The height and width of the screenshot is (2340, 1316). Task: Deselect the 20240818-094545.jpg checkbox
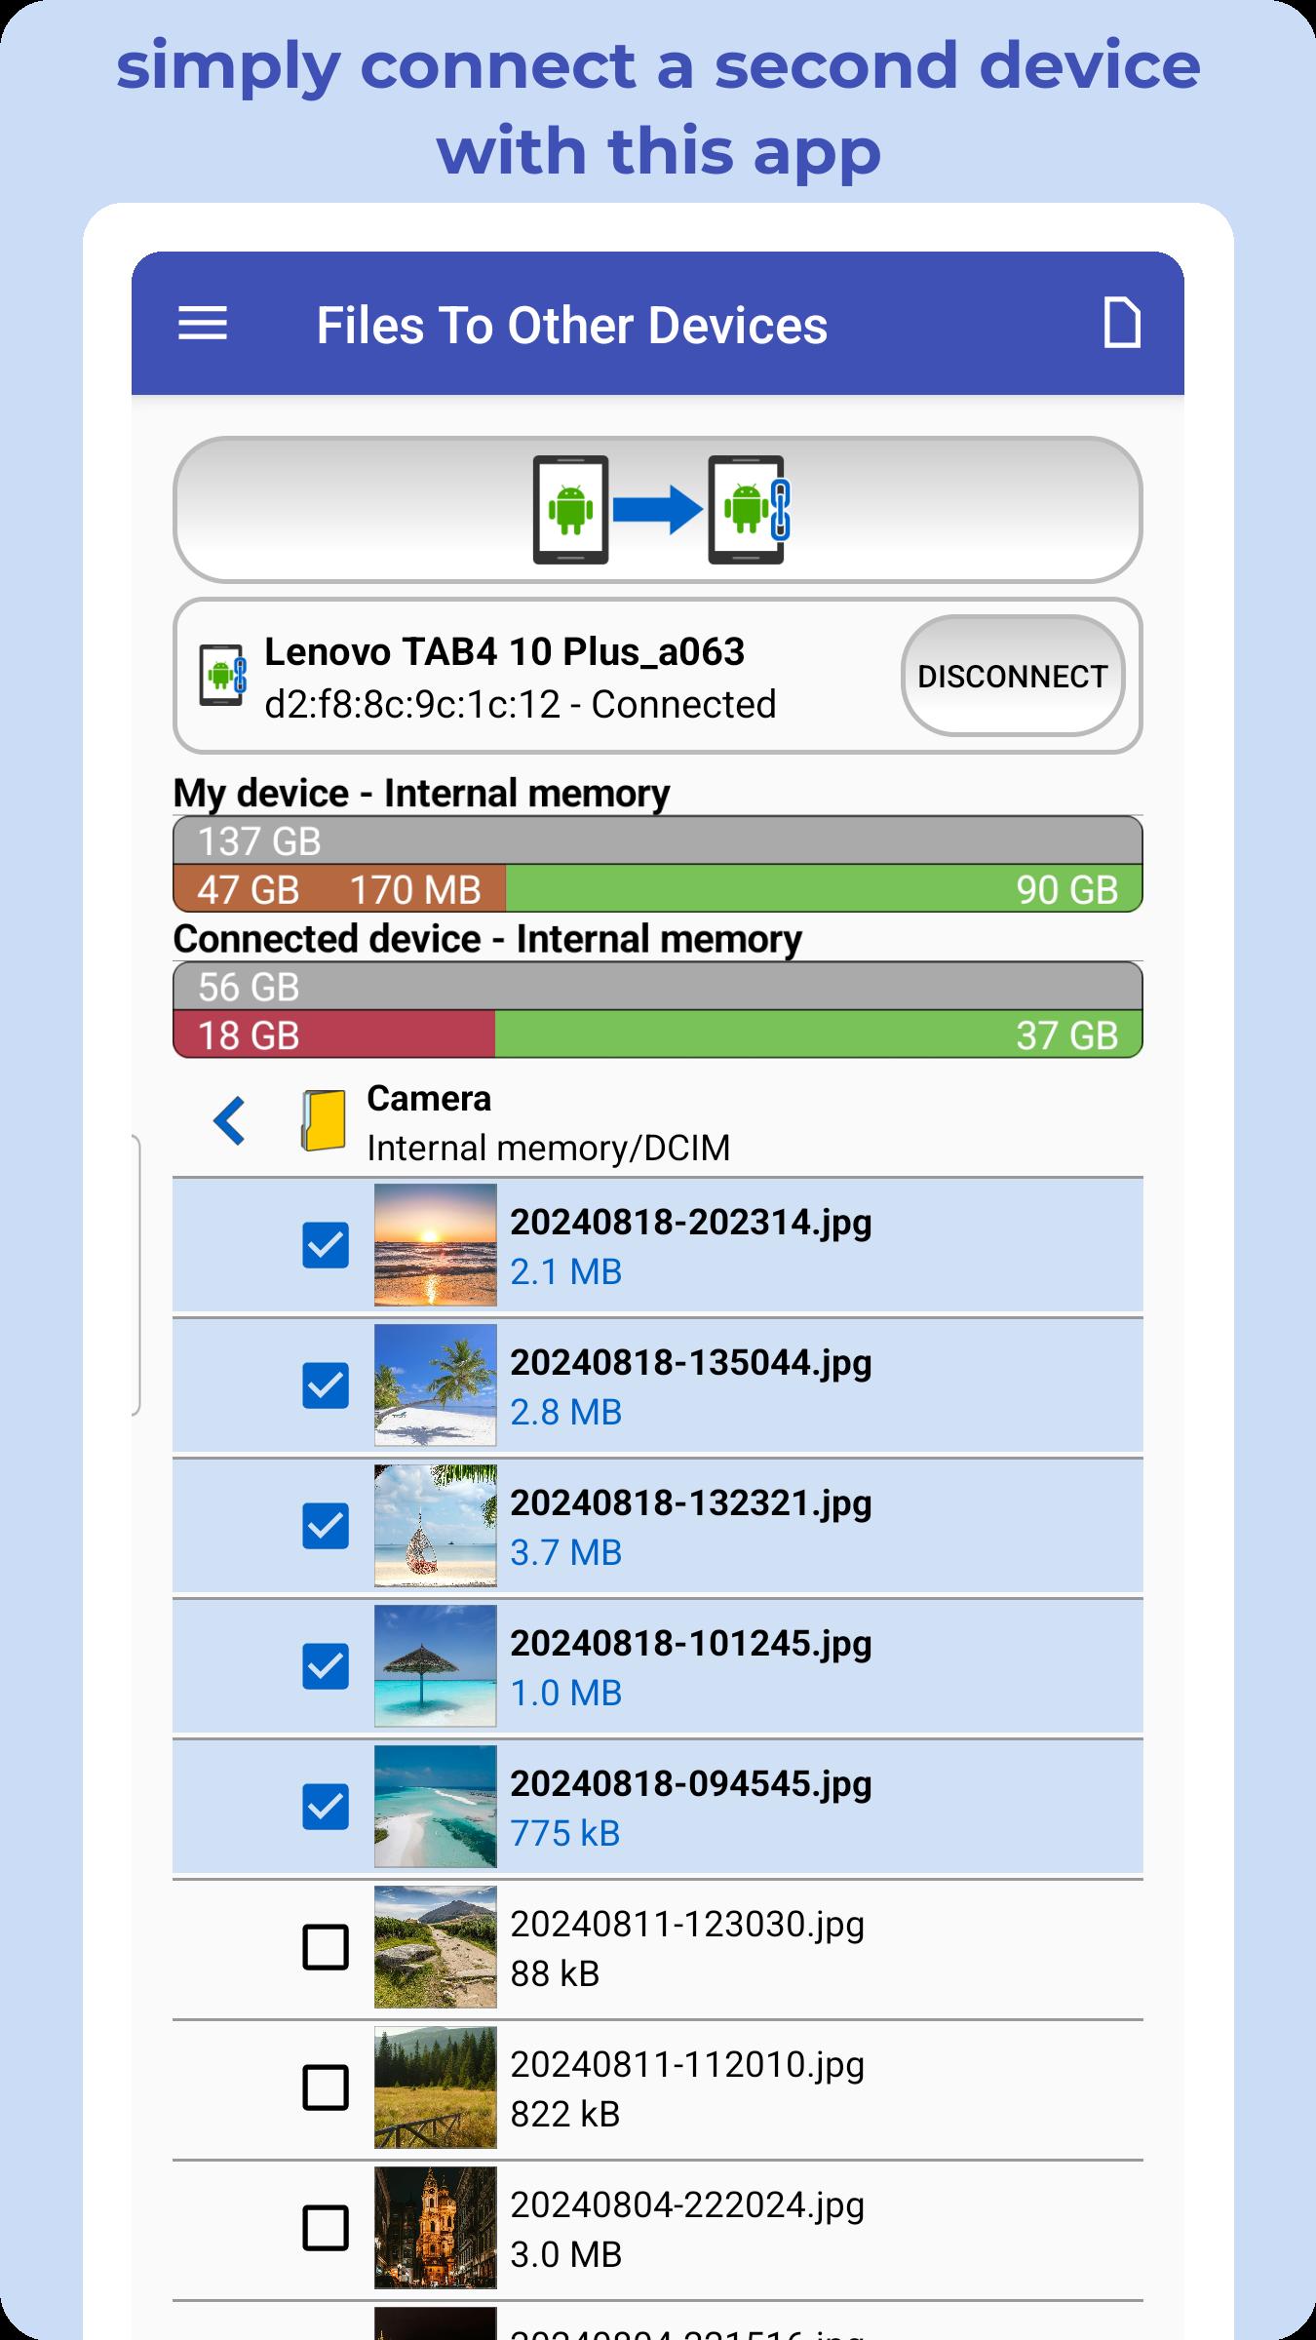click(326, 1807)
